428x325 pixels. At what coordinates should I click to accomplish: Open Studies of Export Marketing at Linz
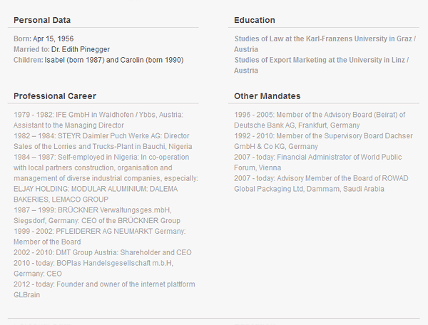321,65
